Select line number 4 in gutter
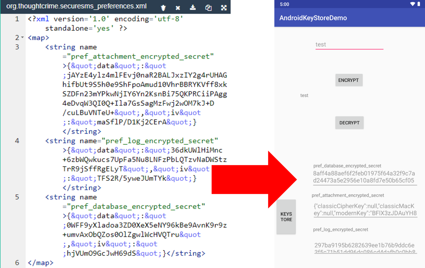The width and height of the screenshot is (425, 268). click(x=17, y=141)
